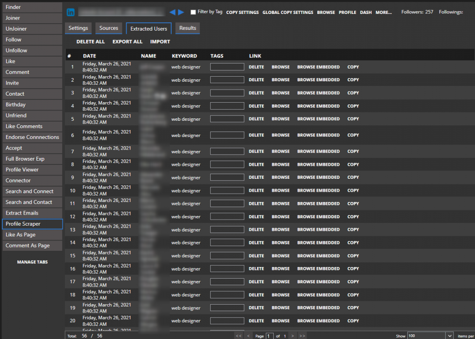Enable the Filter by Tag checkbox
Image resolution: width=475 pixels, height=339 pixels.
coord(193,12)
